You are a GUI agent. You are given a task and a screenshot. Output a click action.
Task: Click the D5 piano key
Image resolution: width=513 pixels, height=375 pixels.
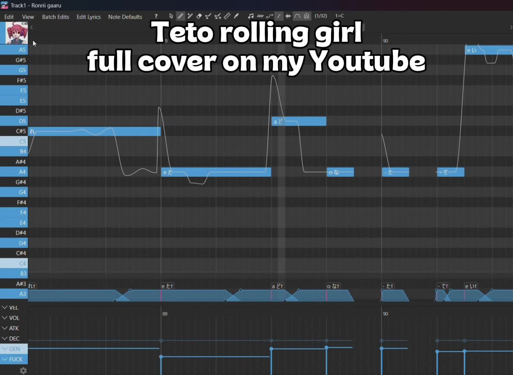pos(14,121)
